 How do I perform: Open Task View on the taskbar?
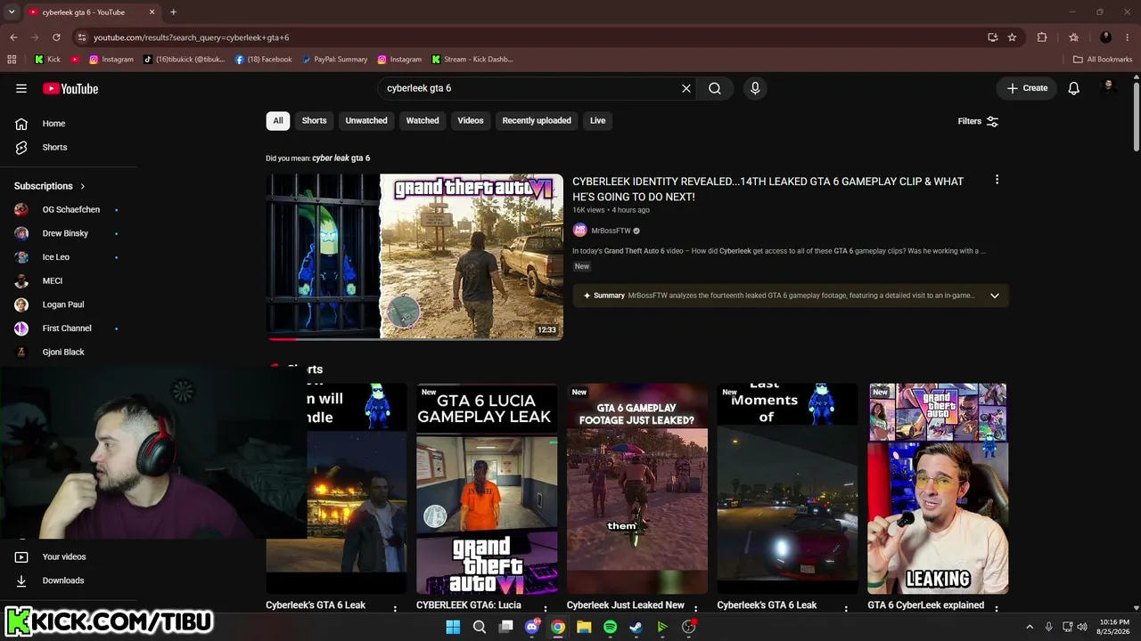click(x=505, y=627)
